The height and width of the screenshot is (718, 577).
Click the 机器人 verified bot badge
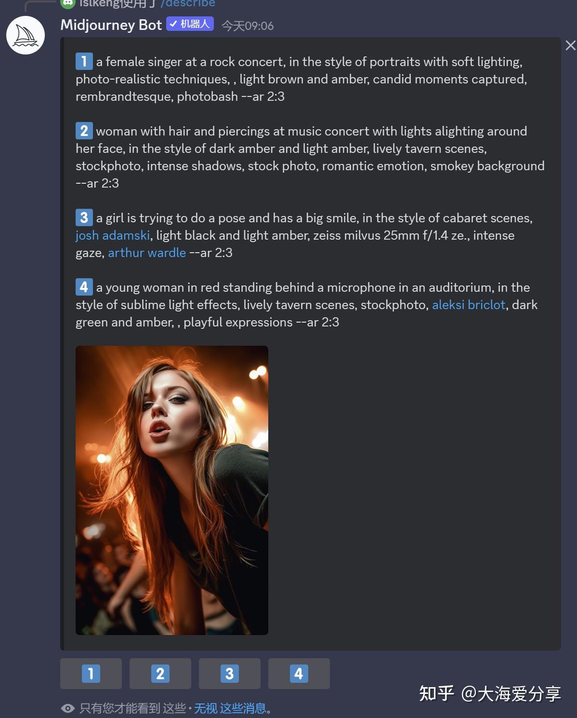190,24
